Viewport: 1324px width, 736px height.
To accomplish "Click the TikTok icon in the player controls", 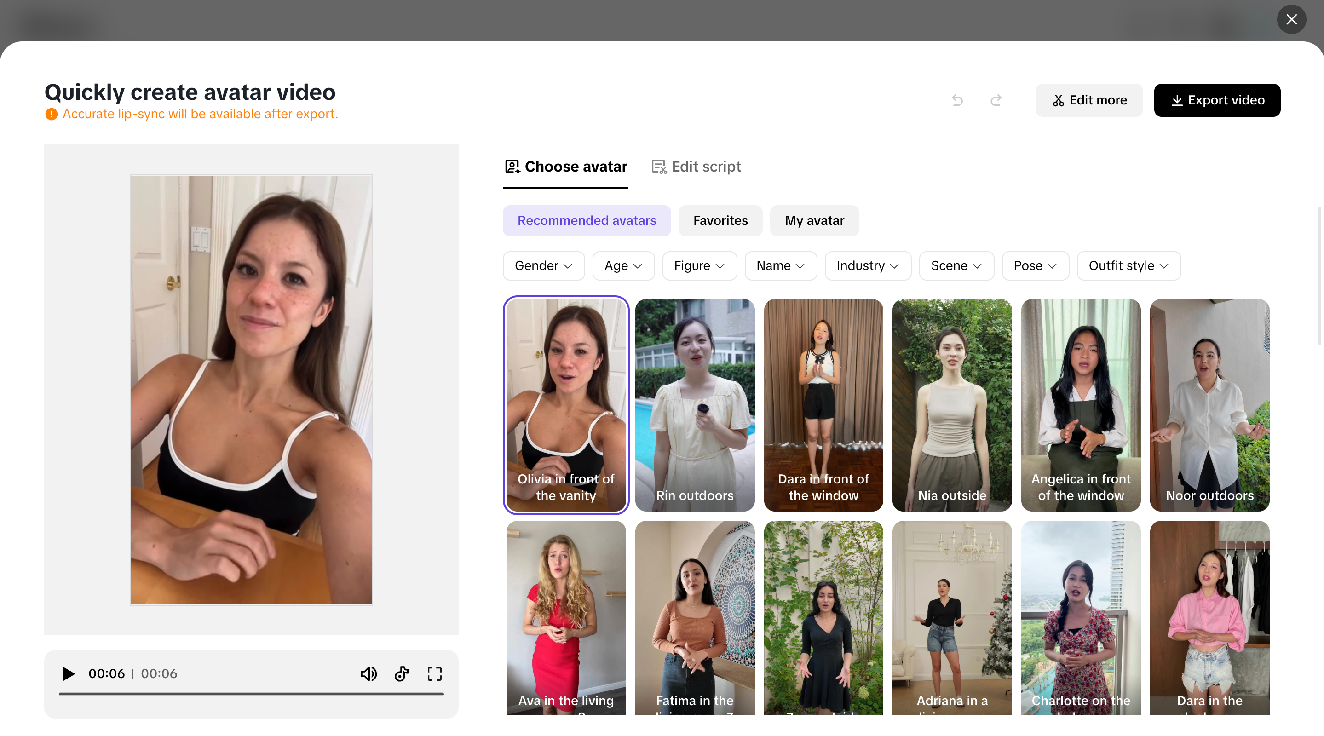I will point(402,674).
